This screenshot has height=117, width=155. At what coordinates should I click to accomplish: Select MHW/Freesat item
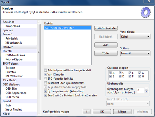pos(19,76)
